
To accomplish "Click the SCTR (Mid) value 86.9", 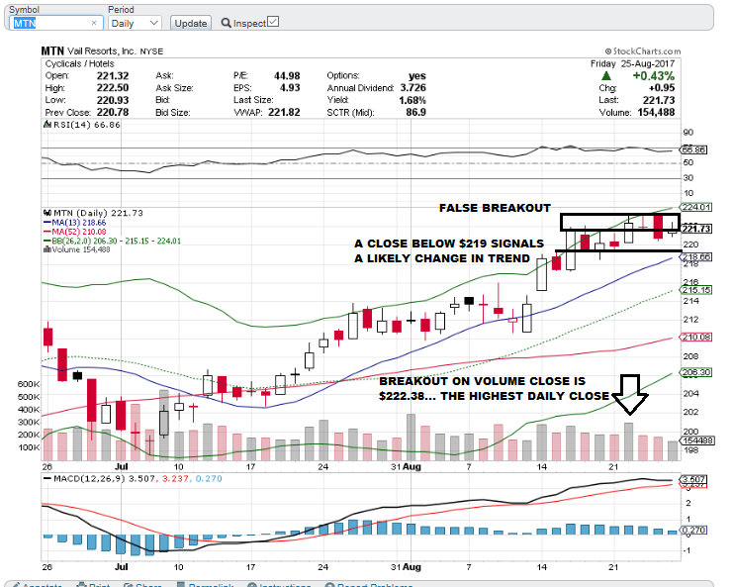I will (x=416, y=112).
